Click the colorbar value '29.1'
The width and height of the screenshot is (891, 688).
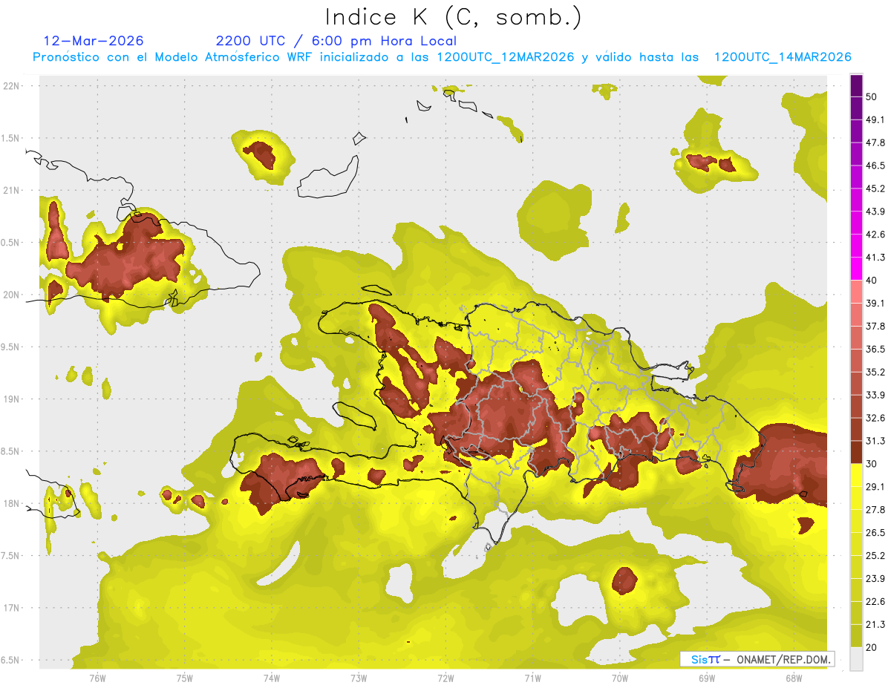click(875, 487)
